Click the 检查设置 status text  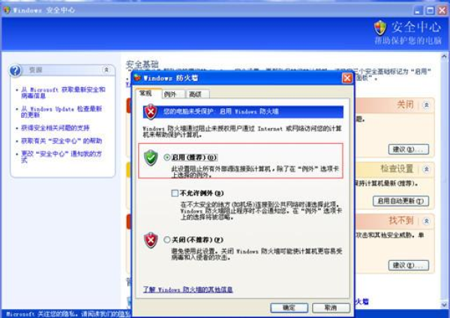[x=397, y=169]
